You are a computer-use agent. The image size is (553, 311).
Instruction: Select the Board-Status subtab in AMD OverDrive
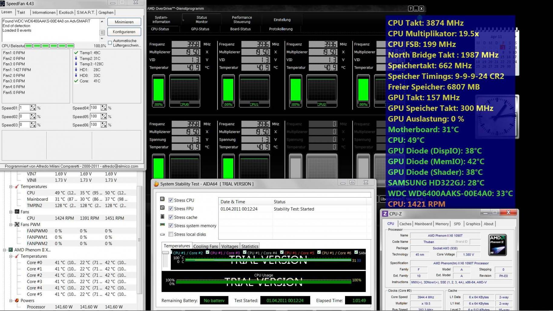[240, 29]
